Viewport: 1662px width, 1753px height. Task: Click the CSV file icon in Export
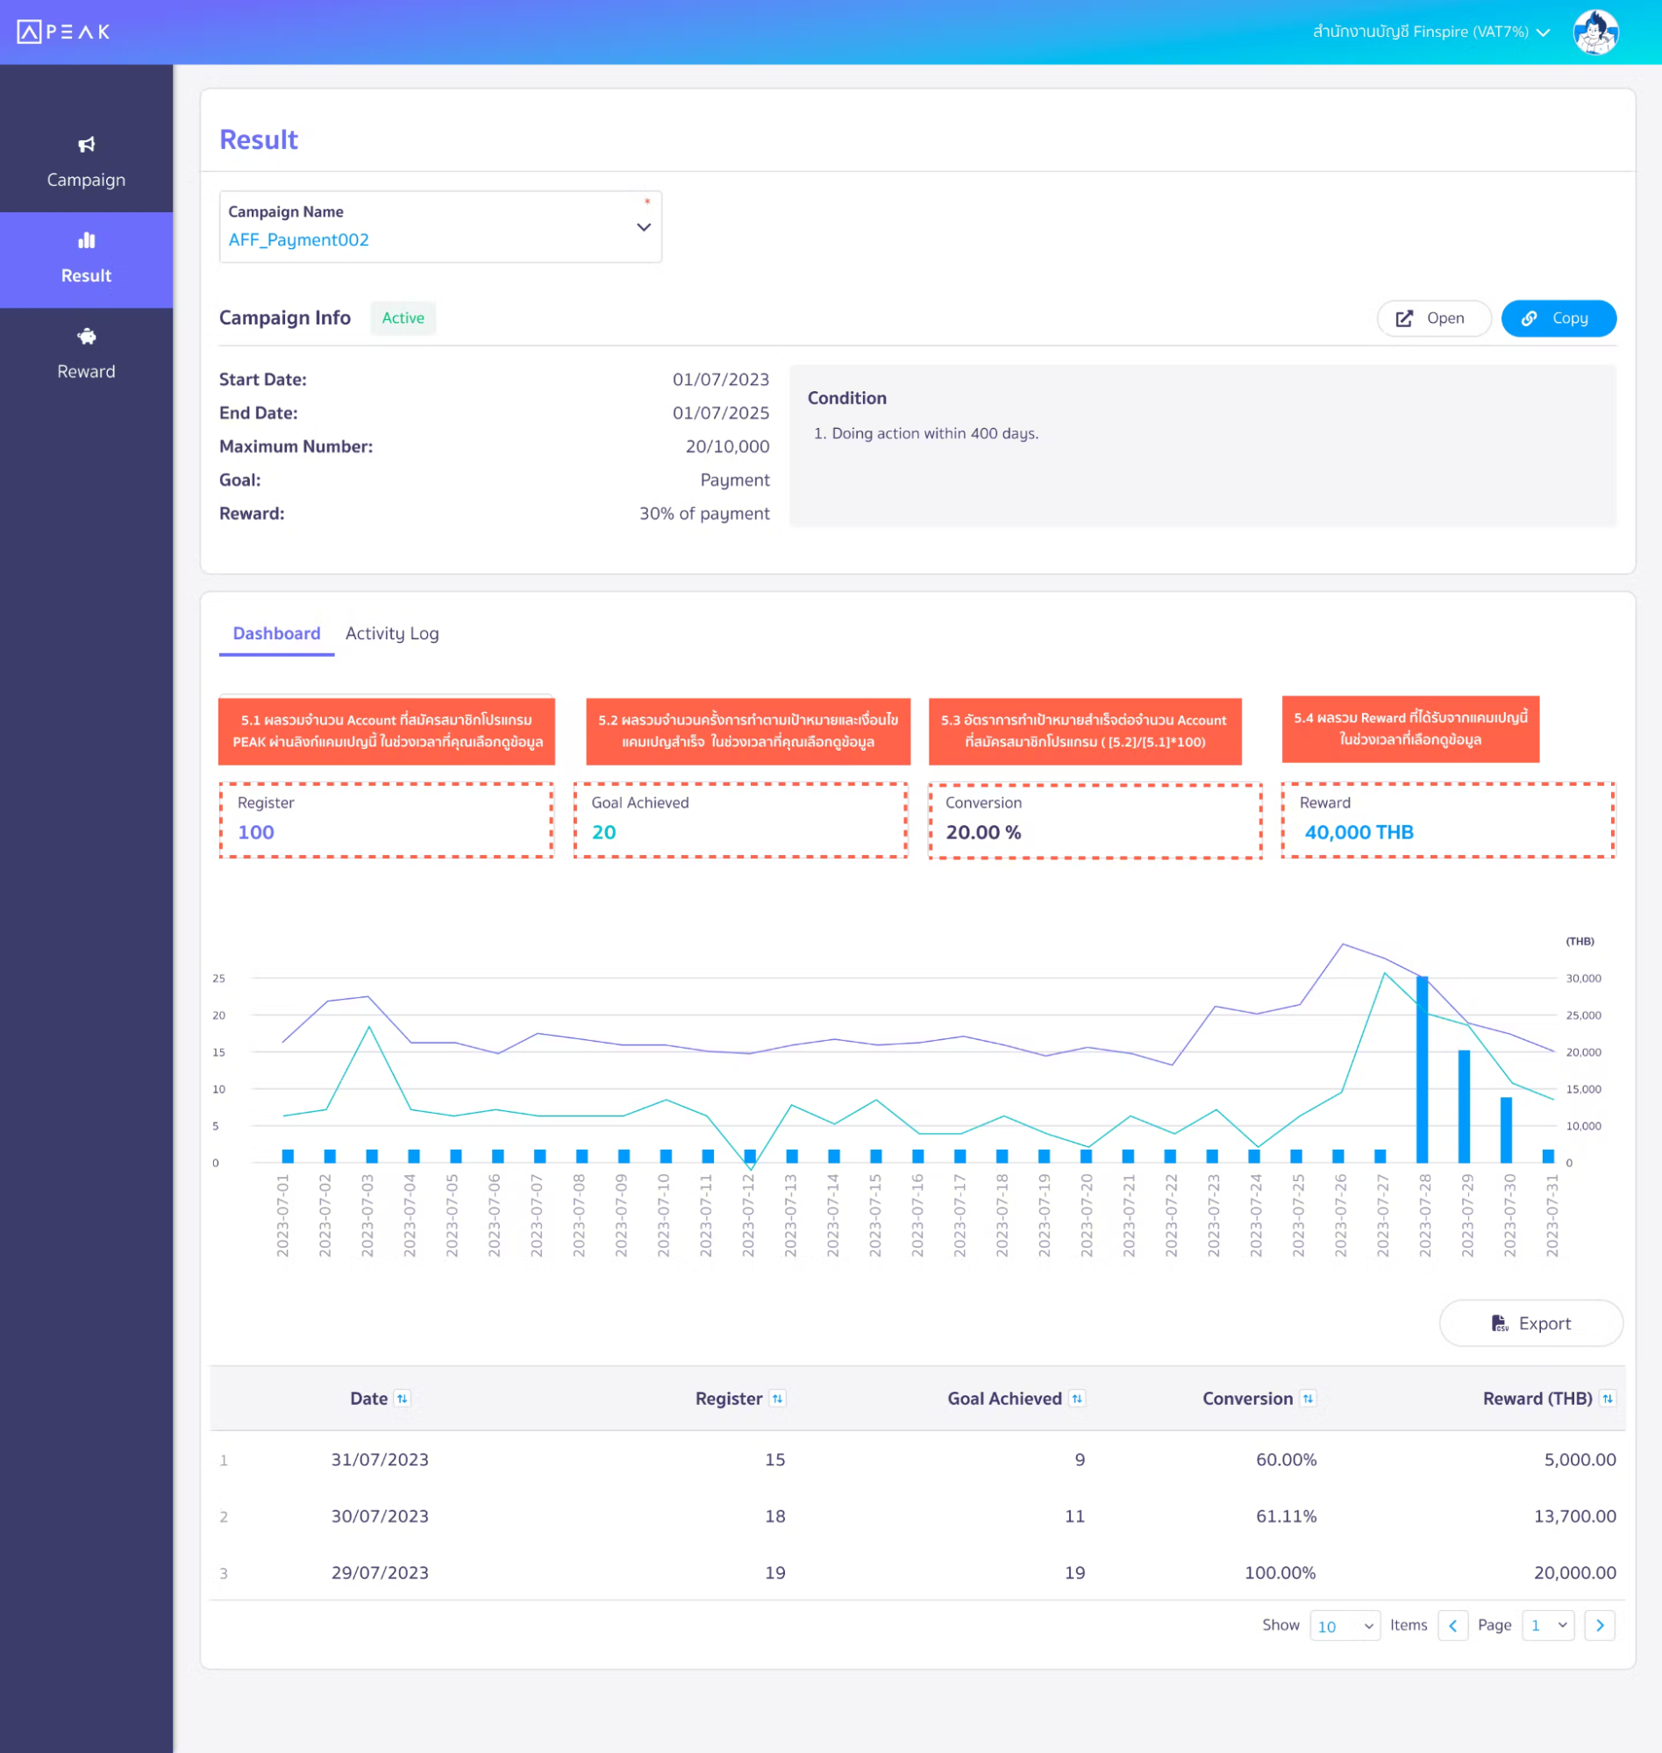pos(1499,1322)
